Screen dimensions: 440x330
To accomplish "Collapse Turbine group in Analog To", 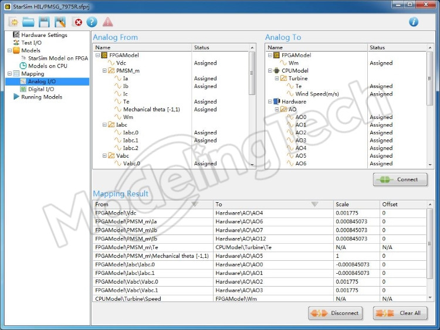I will point(277,79).
